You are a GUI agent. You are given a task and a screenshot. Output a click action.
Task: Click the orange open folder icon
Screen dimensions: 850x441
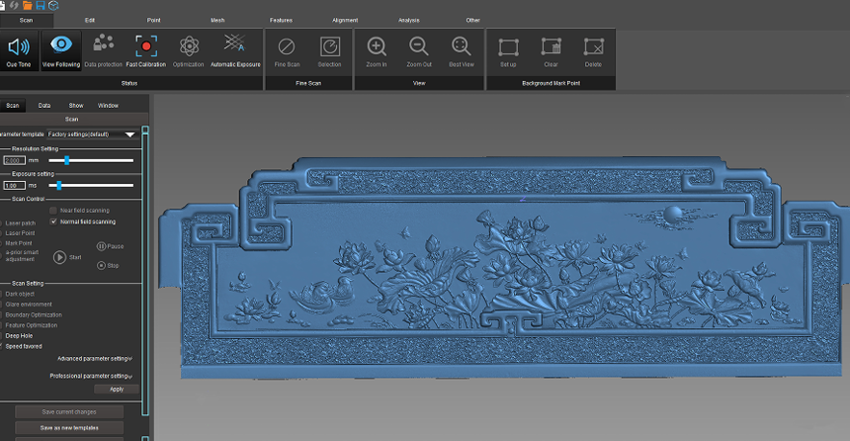(x=27, y=5)
